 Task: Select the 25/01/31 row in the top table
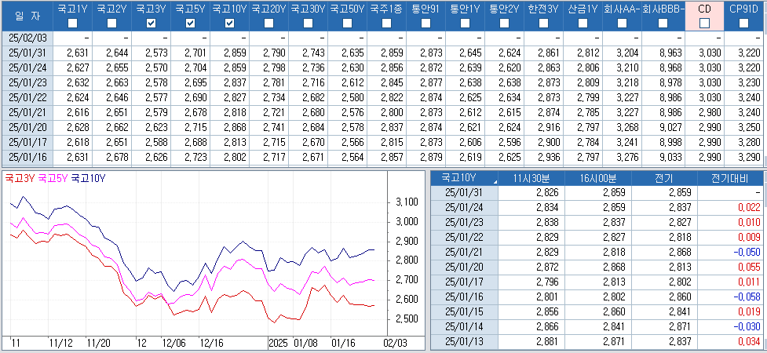(x=27, y=53)
